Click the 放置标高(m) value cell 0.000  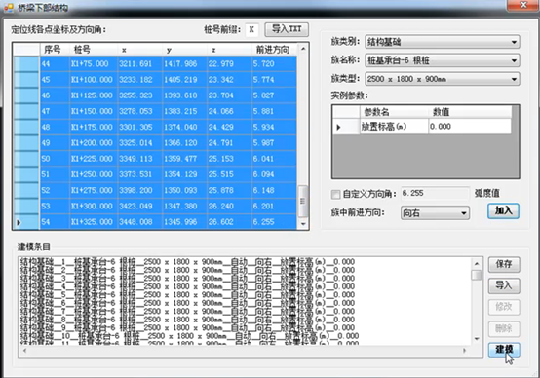pyautogui.click(x=470, y=127)
